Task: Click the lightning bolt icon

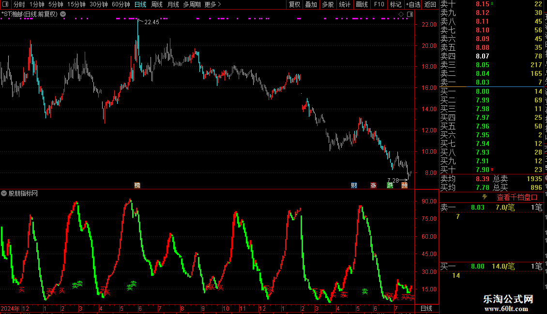Action: coord(485,197)
